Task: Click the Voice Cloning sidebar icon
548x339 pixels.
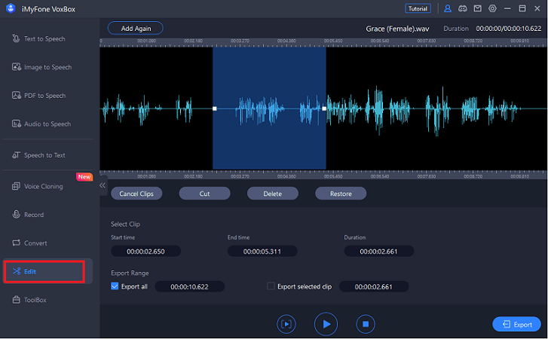Action: (16, 186)
